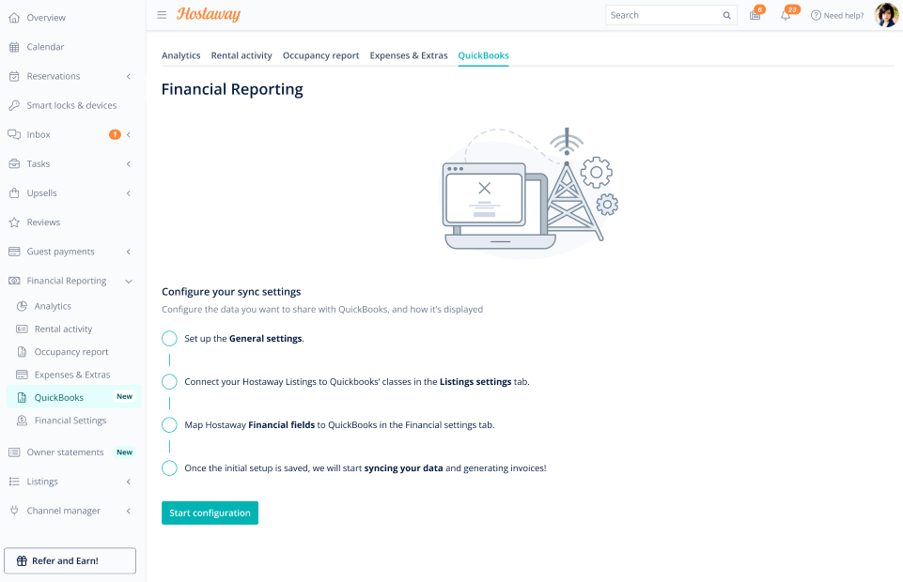
Task: Click the Reviews star icon
Action: pos(14,222)
